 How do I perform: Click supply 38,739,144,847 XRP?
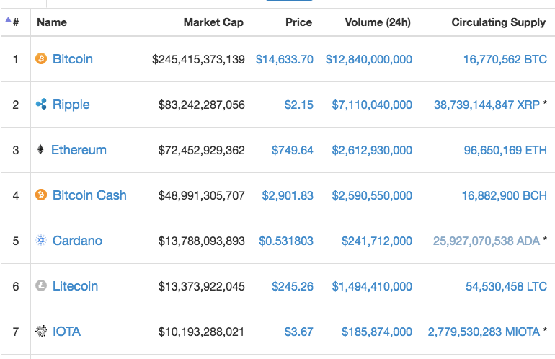click(x=487, y=105)
